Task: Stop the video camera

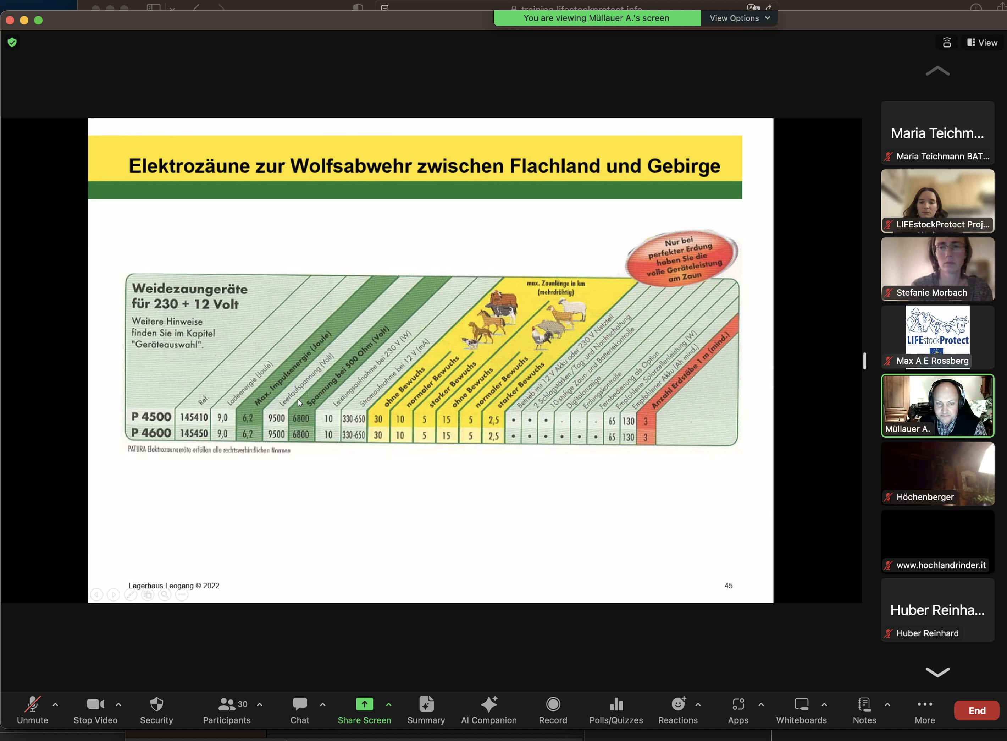Action: 95,710
